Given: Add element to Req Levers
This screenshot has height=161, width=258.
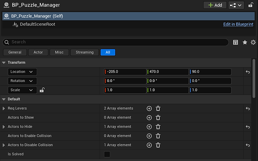Looking at the screenshot, I should click(x=149, y=109).
